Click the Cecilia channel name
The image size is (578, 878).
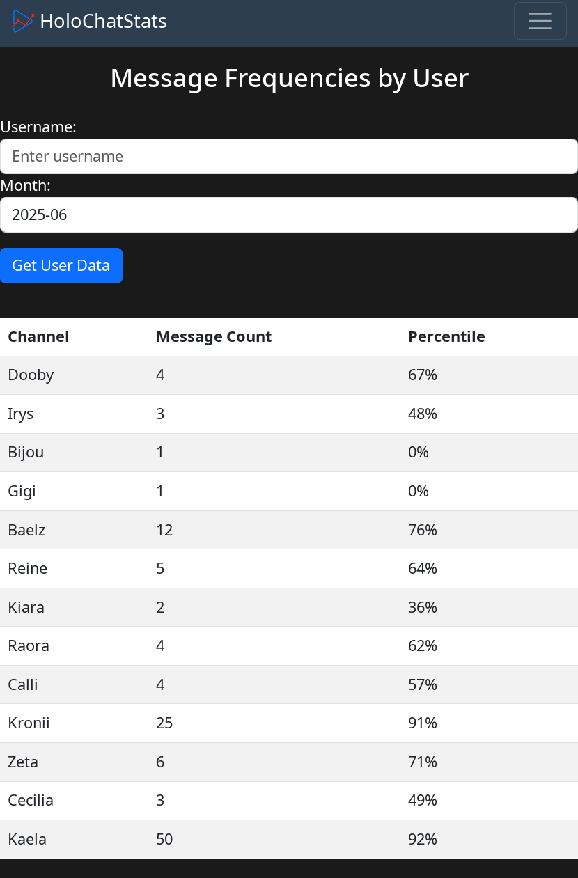coord(31,801)
